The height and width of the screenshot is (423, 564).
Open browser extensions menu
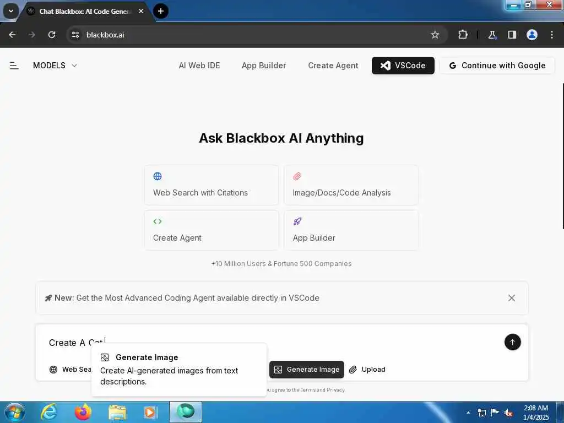click(463, 35)
